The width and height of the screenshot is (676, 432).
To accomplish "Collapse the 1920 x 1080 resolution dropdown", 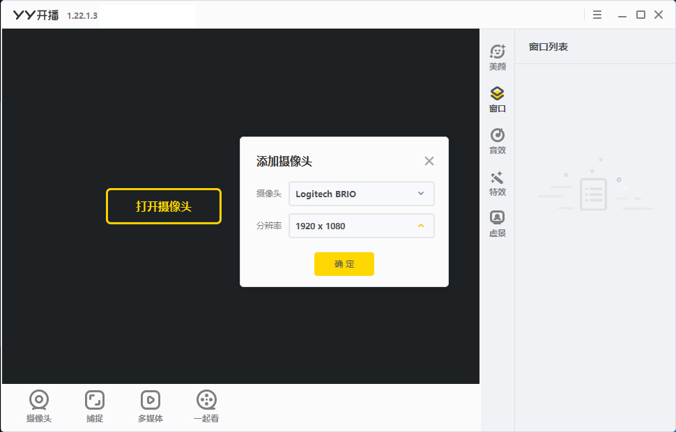I will [419, 225].
